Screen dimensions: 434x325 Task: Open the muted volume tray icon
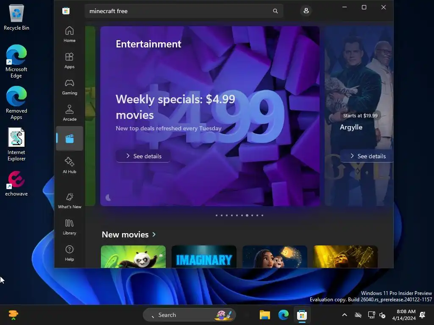[x=382, y=315]
